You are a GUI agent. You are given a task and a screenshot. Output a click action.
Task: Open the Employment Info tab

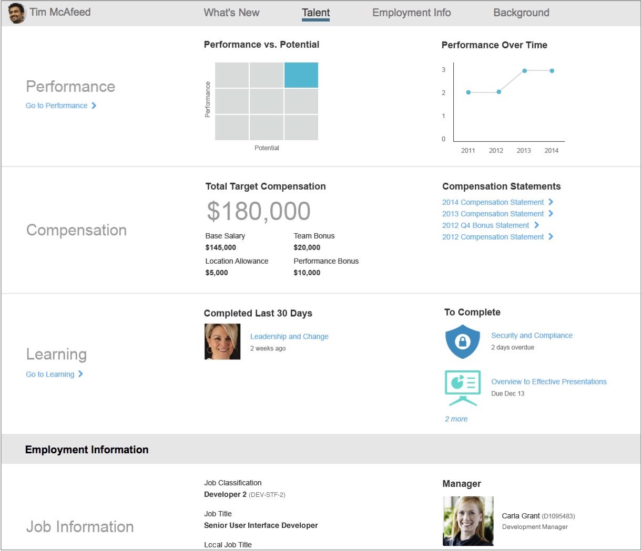[x=411, y=13]
